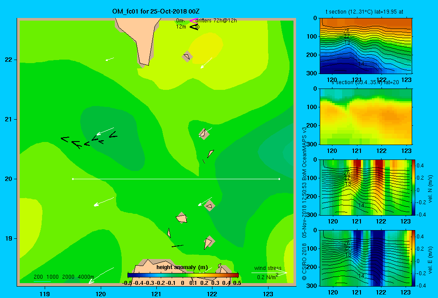Click the wind stress reference arrow

click(269, 273)
